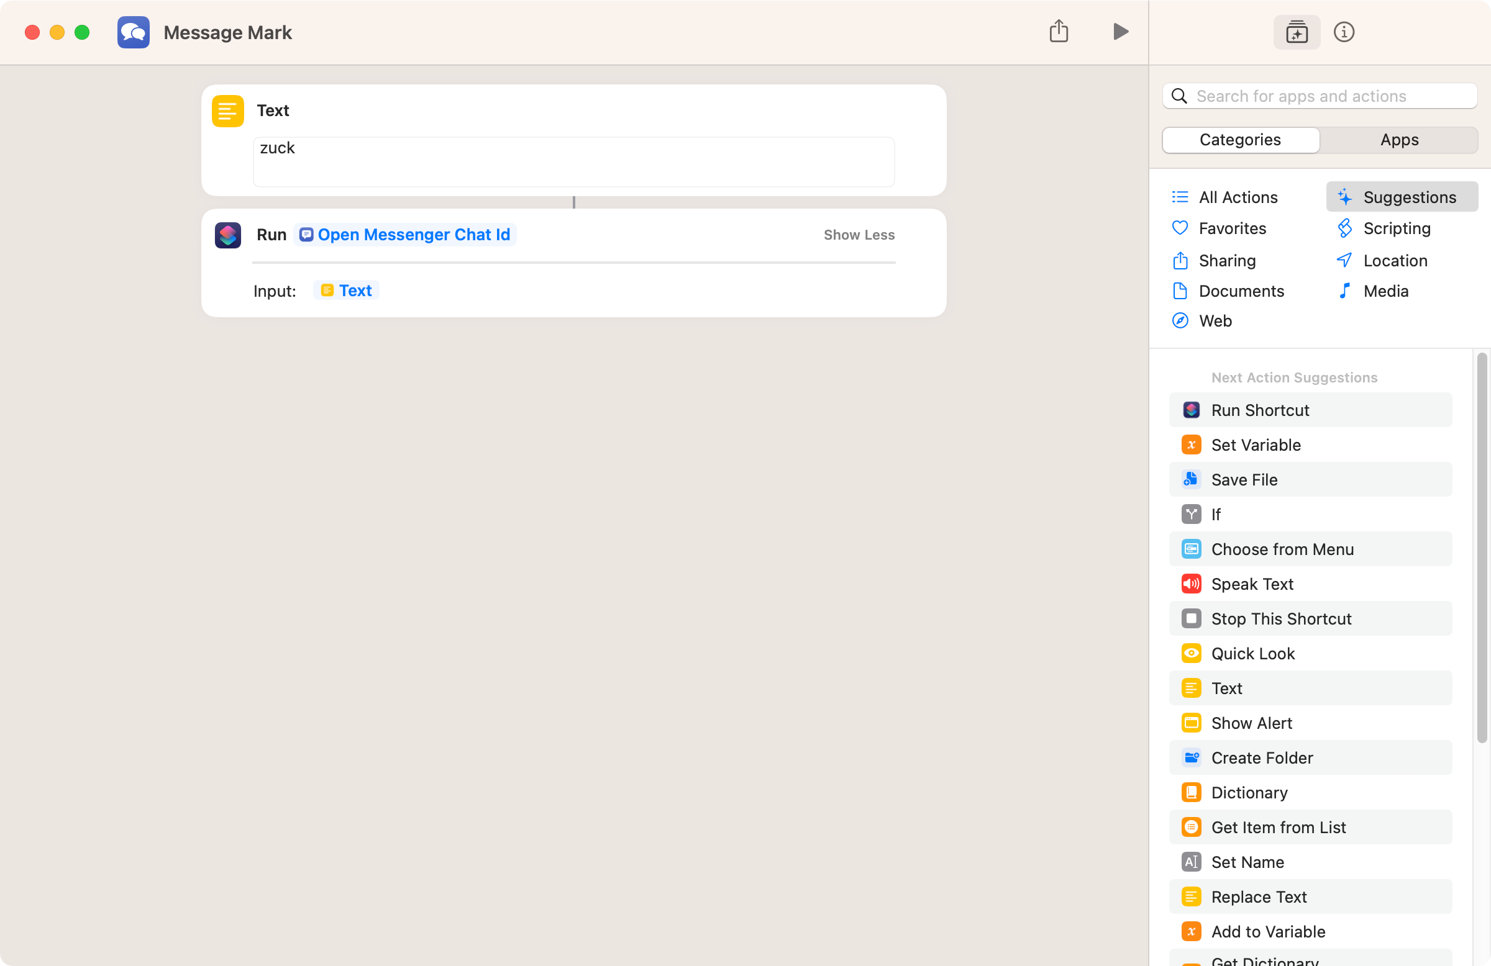
Task: Toggle the action library sidebar icon
Action: click(1296, 32)
